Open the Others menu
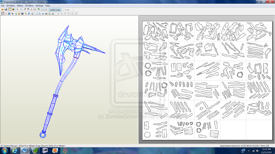275x154 pixels. 20,6
